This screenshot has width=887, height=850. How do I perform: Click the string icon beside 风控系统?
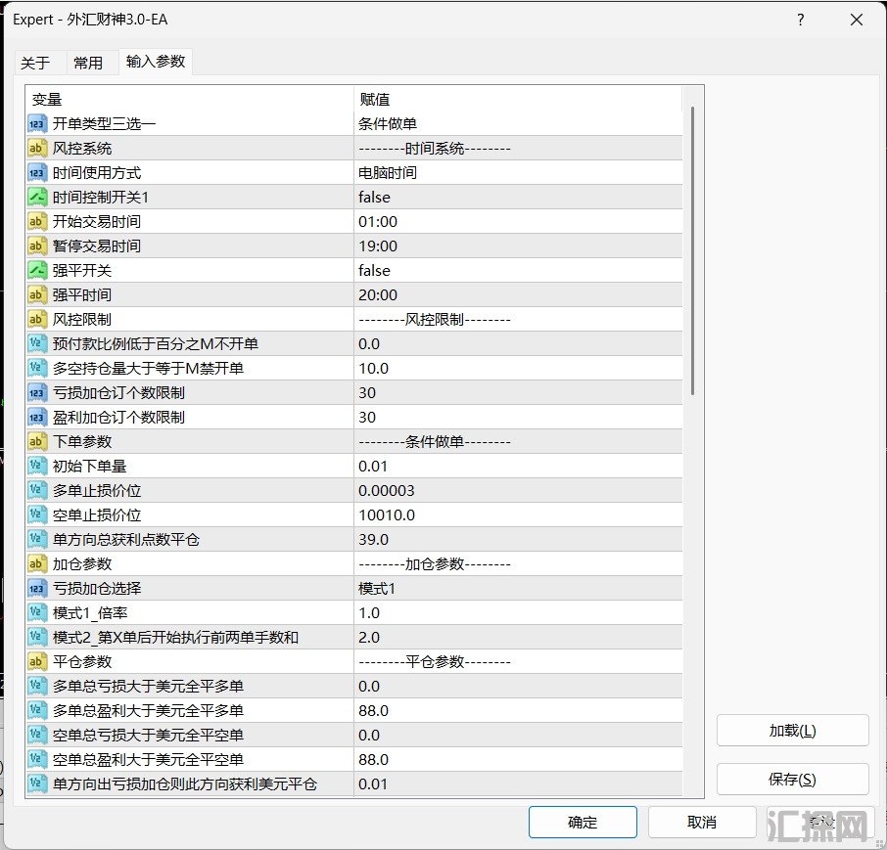(37, 149)
